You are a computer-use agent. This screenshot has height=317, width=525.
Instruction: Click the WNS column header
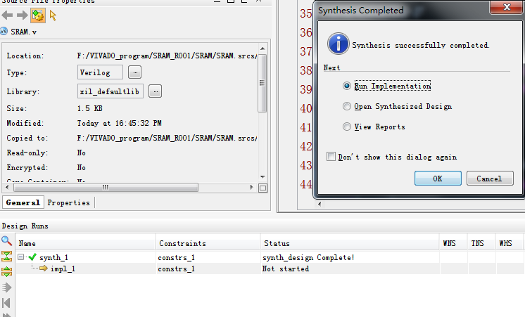tap(453, 243)
